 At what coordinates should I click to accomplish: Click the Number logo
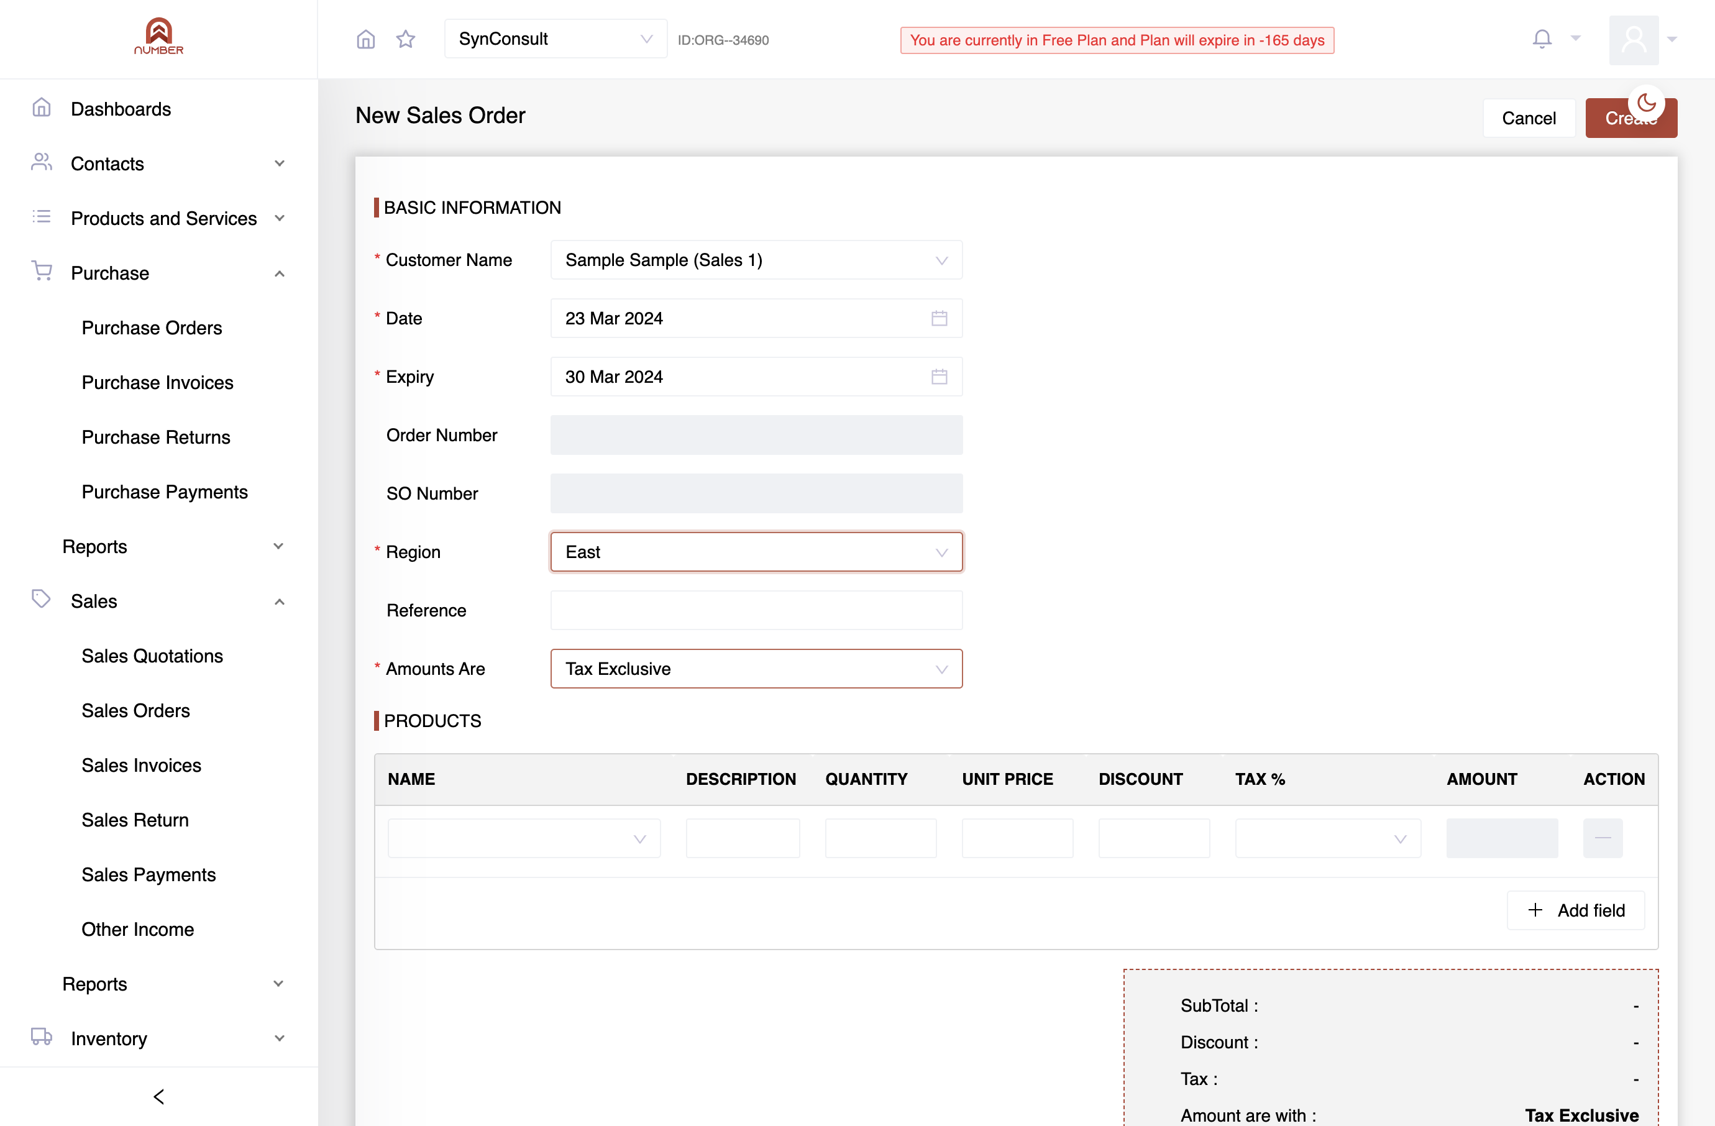[158, 36]
